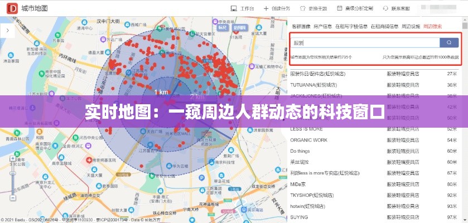Select the ORGANIC WORK result row
The image size is (468, 223).
click(308, 140)
